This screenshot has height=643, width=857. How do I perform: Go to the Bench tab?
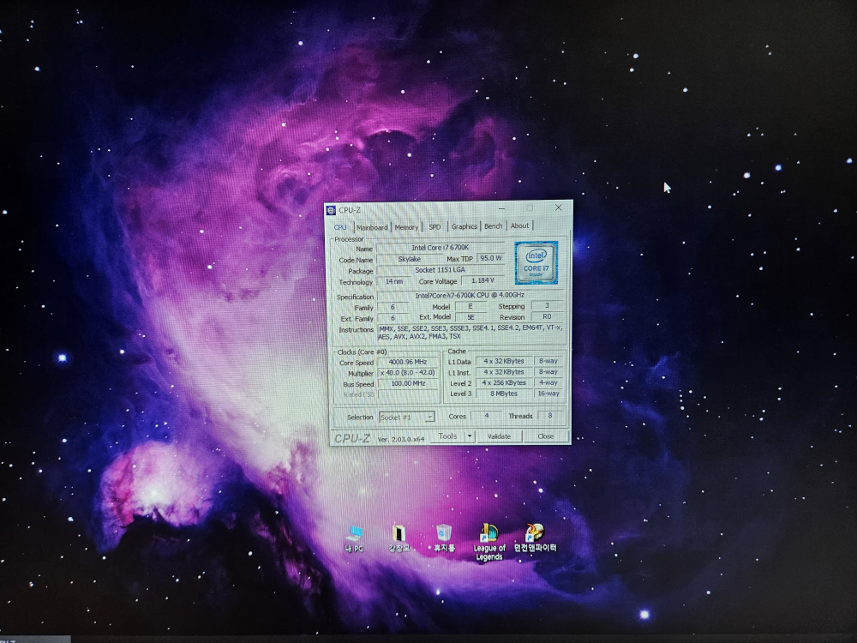tap(493, 226)
